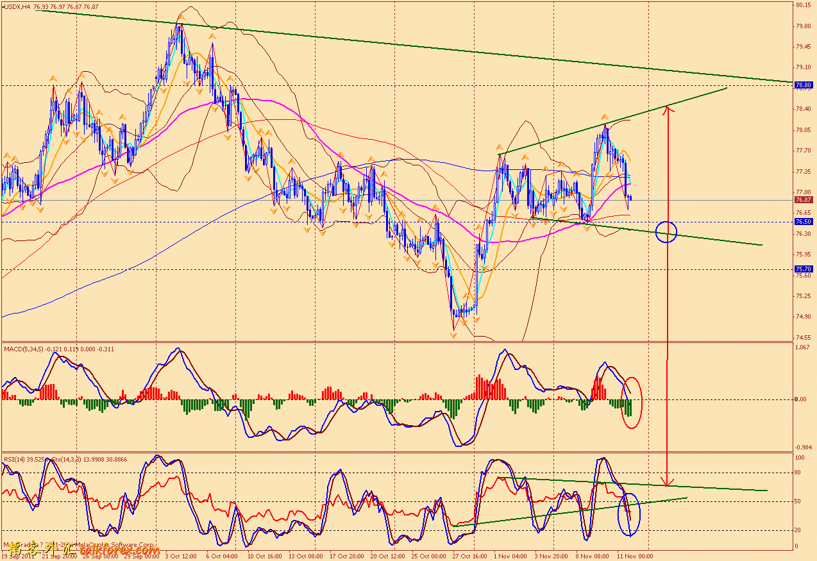Viewport: 817px width, 561px height.
Task: Click the MACD scale value 1.067
Action: point(803,347)
